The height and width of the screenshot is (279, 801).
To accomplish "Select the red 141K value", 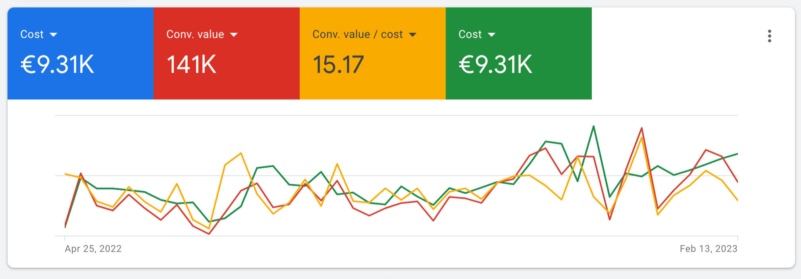I will coord(191,65).
